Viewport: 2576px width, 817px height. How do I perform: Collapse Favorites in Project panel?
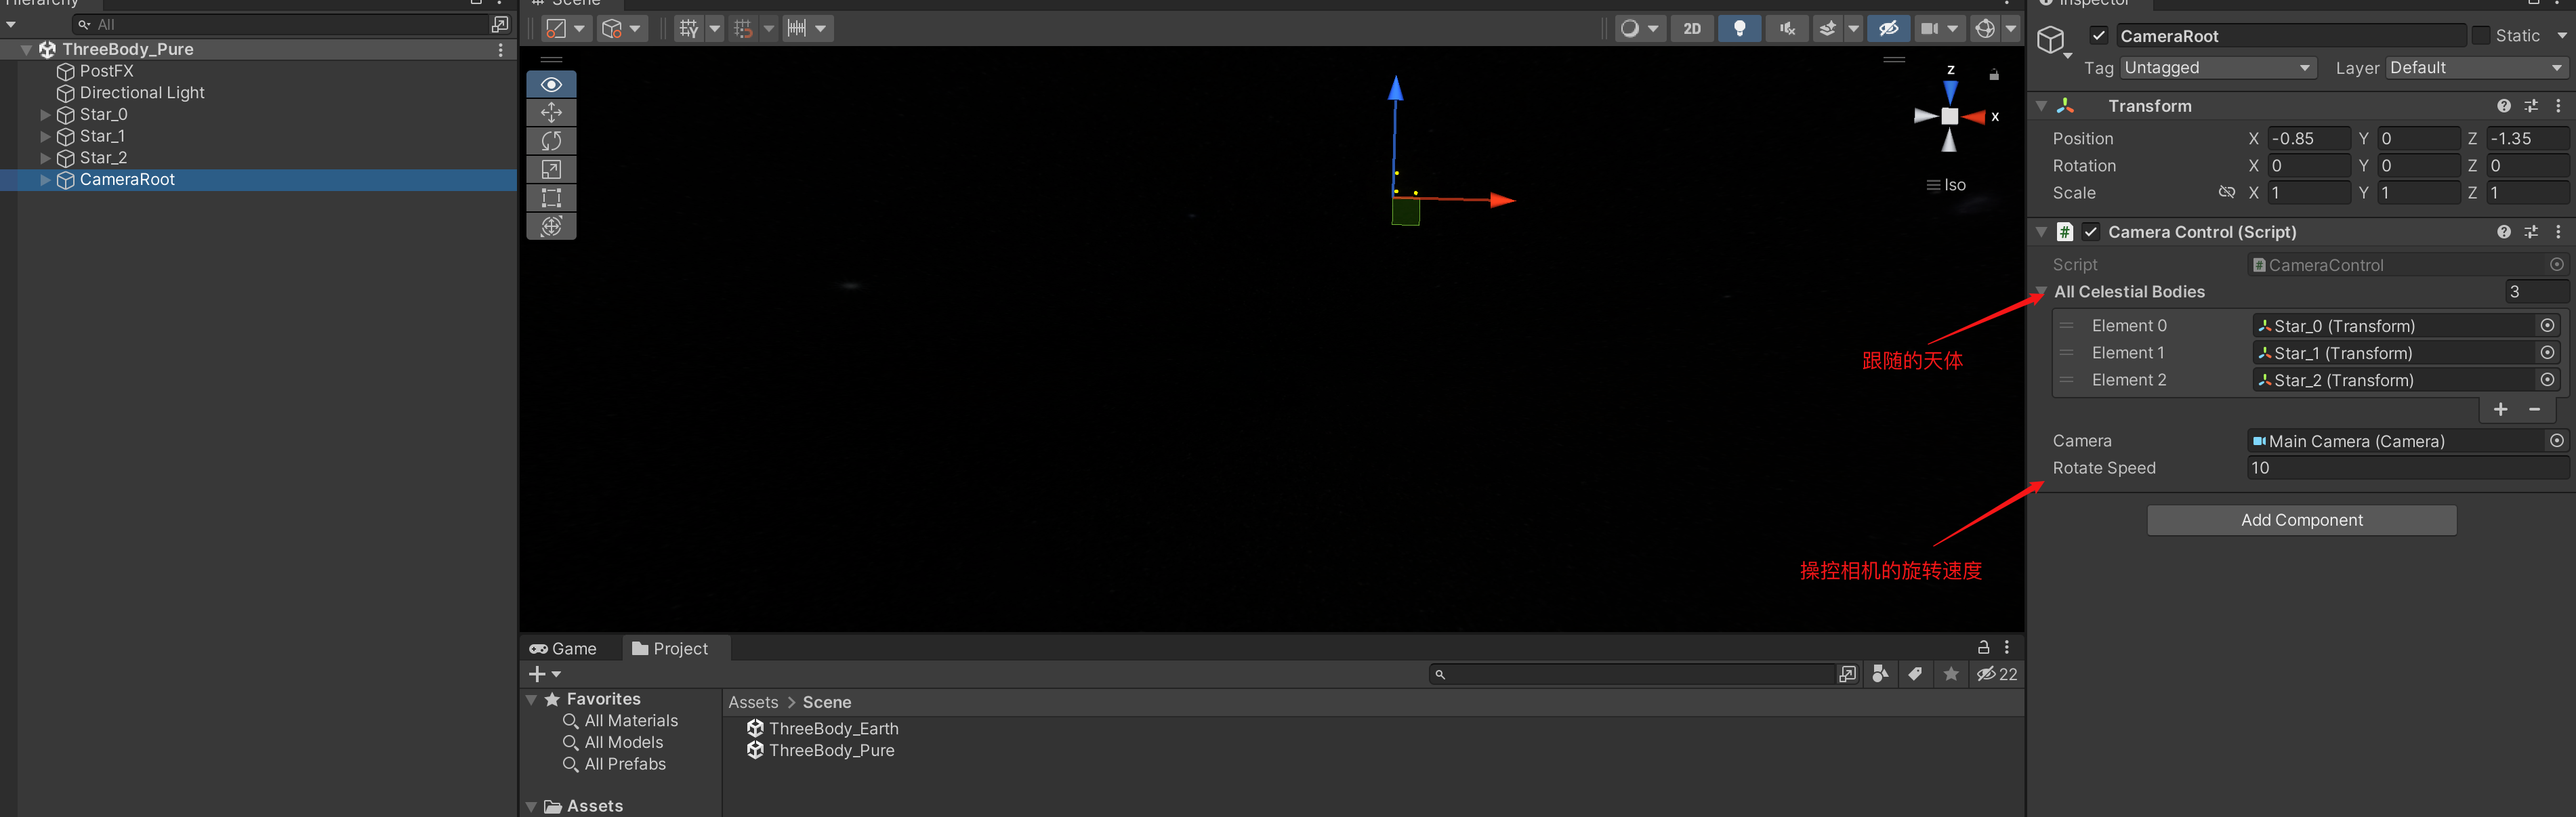coord(532,700)
